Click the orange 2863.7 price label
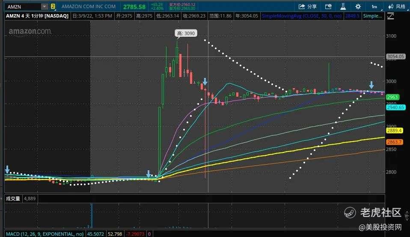 click(394, 142)
